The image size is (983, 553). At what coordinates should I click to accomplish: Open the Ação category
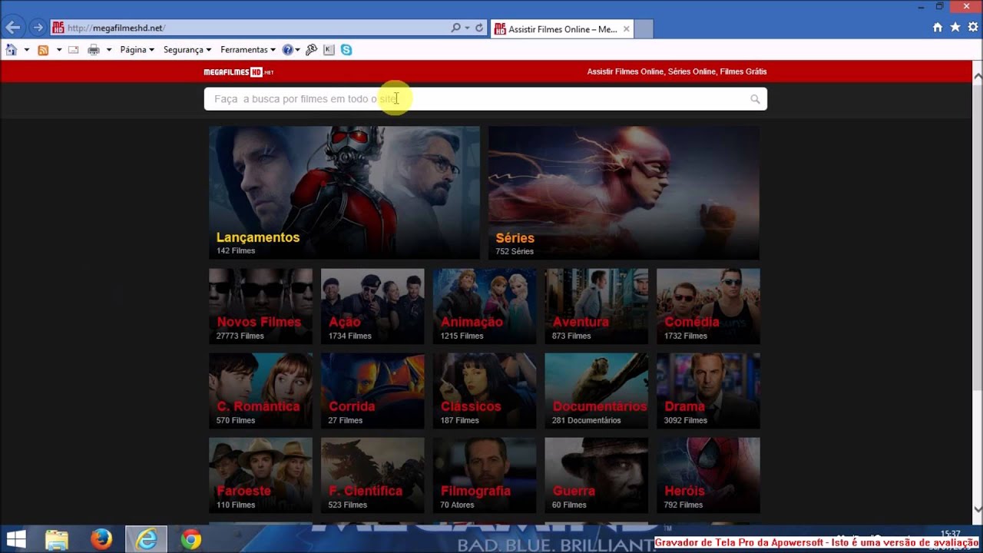point(372,306)
